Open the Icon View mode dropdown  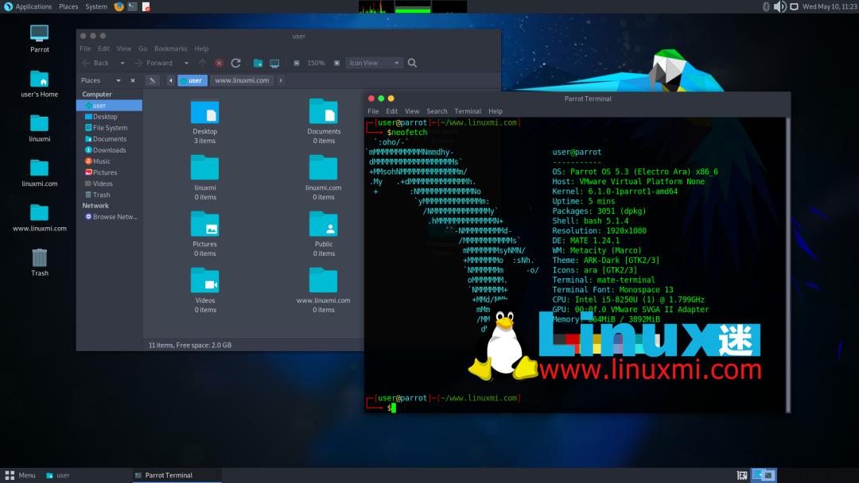tap(374, 63)
